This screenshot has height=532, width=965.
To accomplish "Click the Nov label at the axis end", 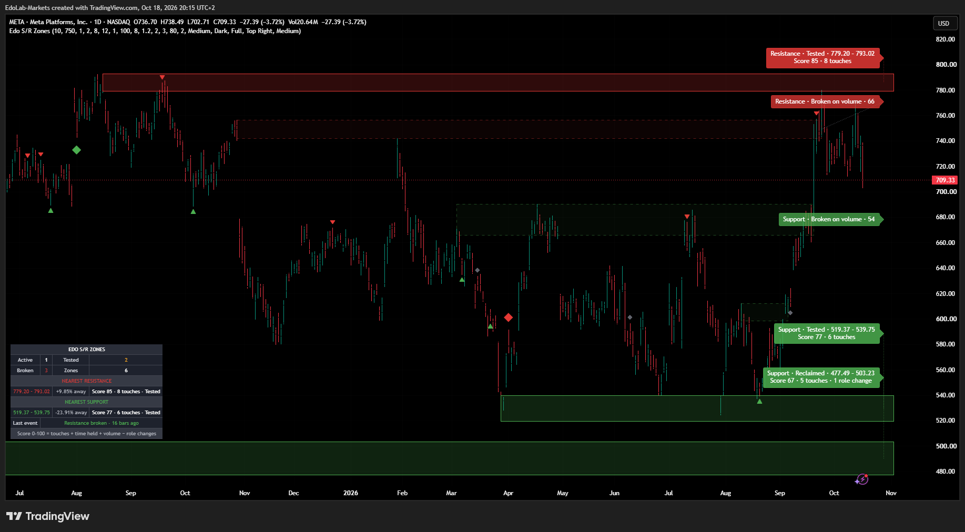I will [x=891, y=493].
